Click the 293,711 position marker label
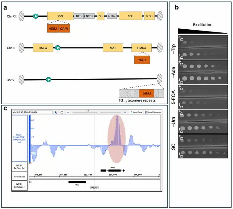 tap(94, 188)
